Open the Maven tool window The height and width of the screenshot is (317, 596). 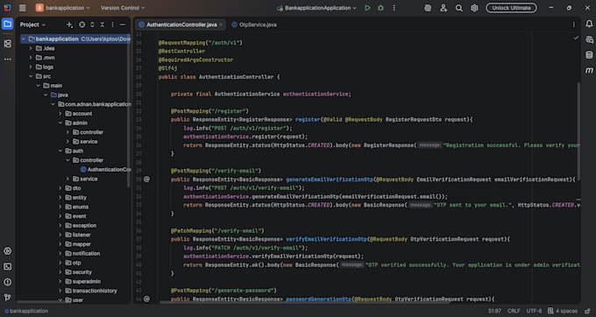point(589,70)
